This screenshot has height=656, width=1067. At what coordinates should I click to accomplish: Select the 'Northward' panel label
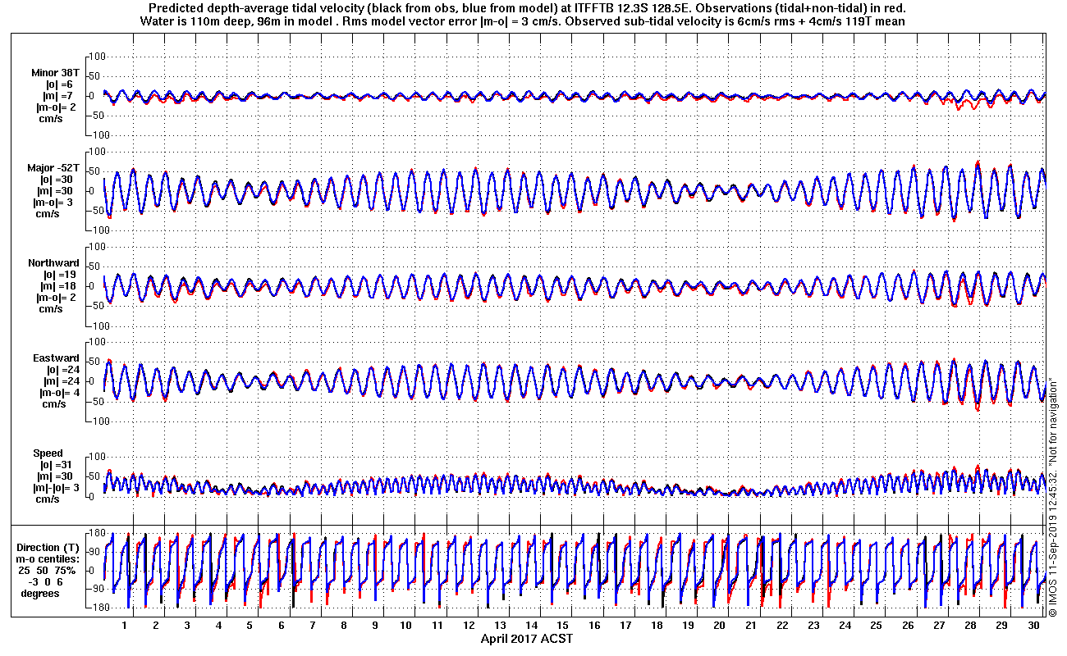tap(54, 262)
